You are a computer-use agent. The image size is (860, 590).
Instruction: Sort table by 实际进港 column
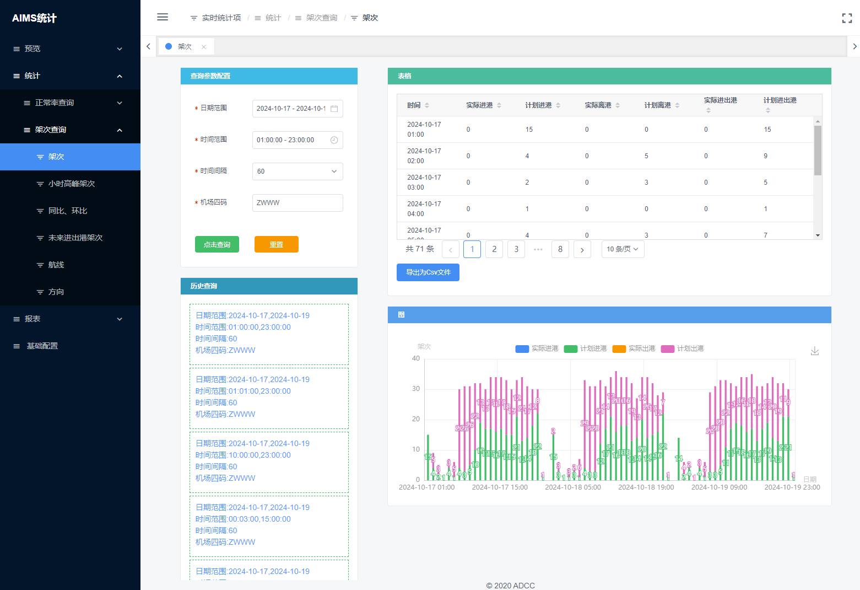click(x=499, y=105)
